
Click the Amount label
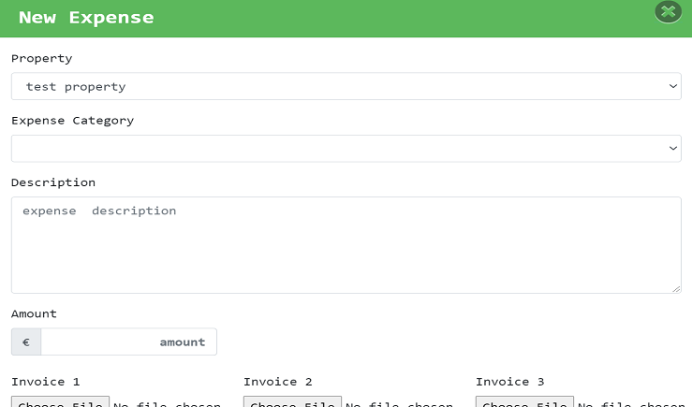(34, 313)
